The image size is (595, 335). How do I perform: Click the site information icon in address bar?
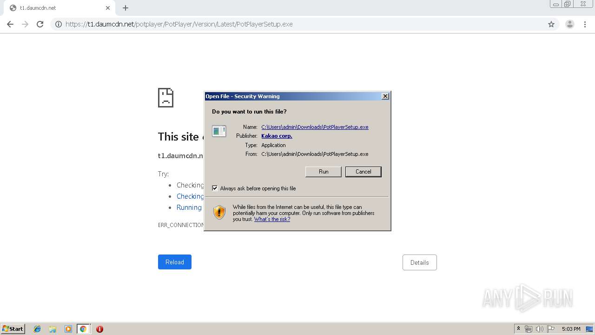[x=59, y=24]
